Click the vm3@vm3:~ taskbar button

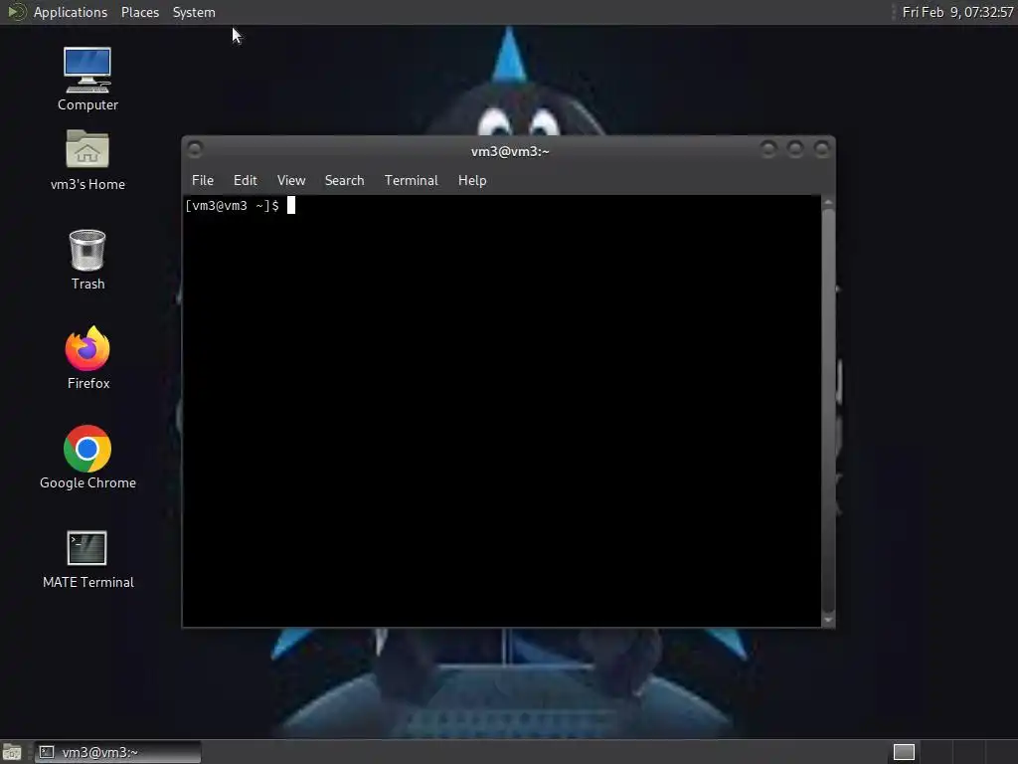118,752
